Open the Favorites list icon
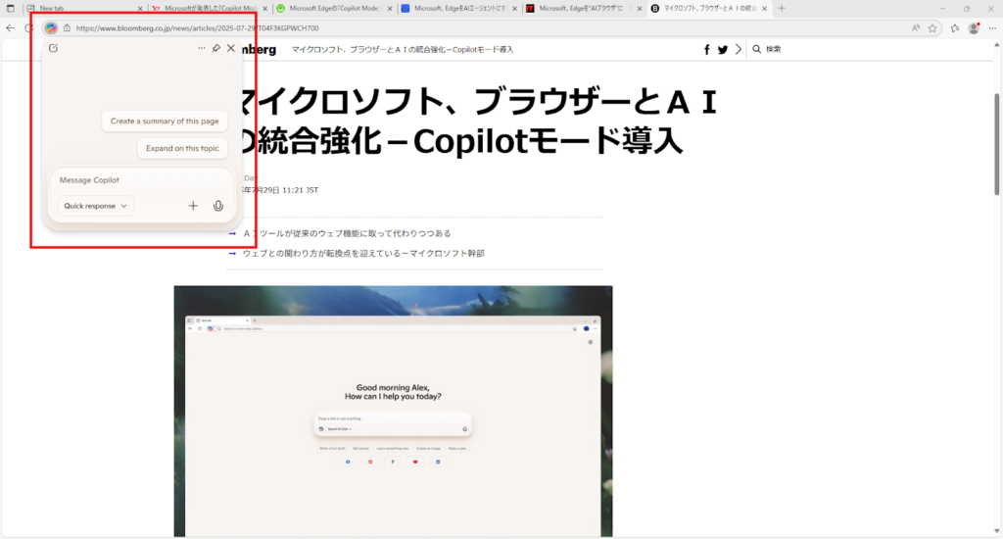 click(x=955, y=28)
